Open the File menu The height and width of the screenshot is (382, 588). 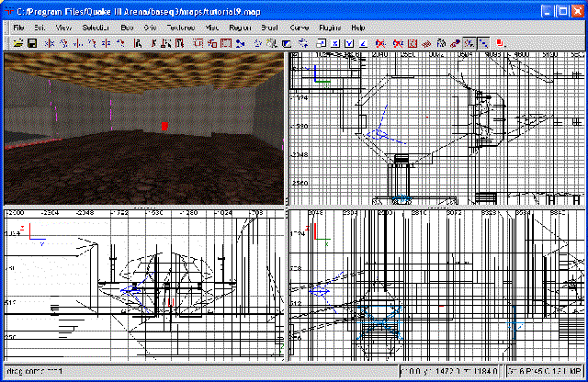[x=18, y=28]
